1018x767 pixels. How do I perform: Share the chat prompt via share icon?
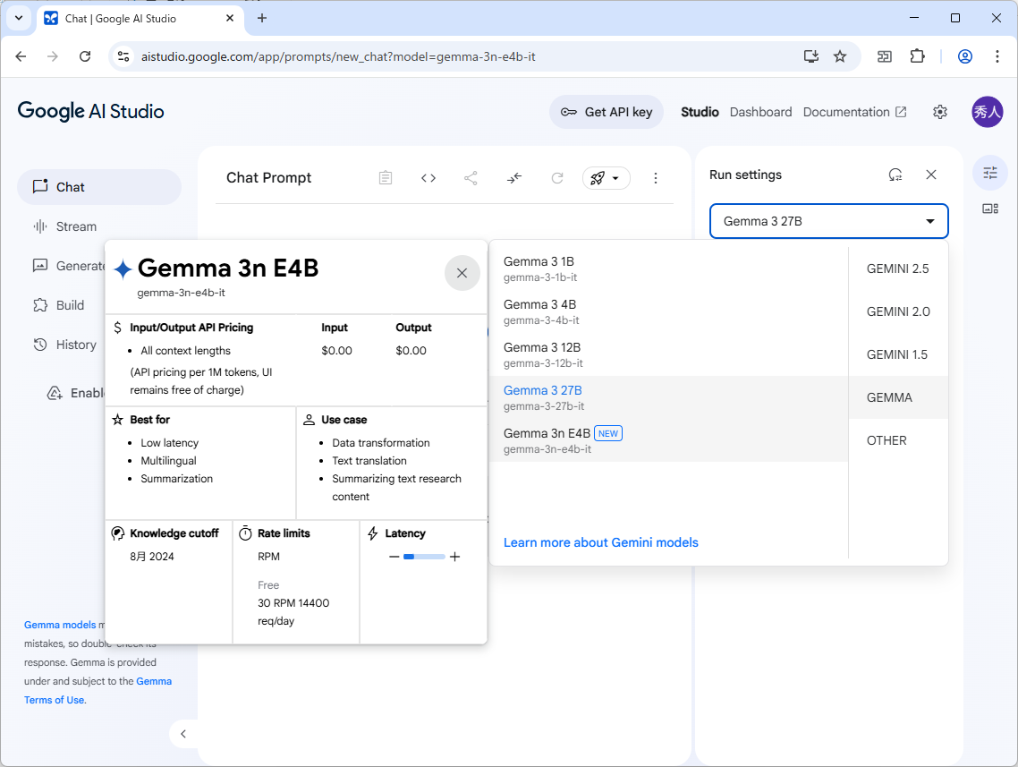(x=471, y=177)
